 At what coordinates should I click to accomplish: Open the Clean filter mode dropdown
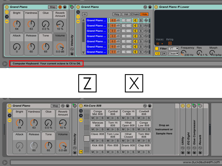pyautogui.click(x=173, y=53)
